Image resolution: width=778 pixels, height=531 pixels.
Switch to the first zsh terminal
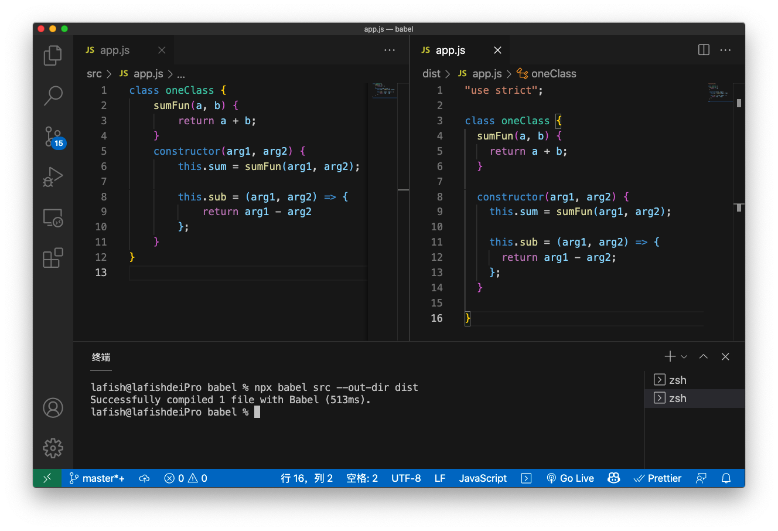coord(677,380)
